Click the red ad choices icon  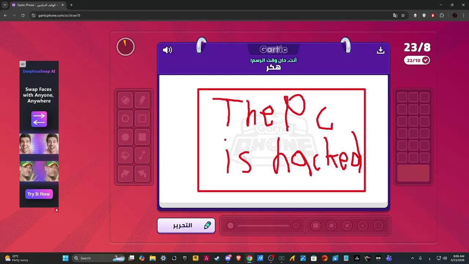pos(56,210)
